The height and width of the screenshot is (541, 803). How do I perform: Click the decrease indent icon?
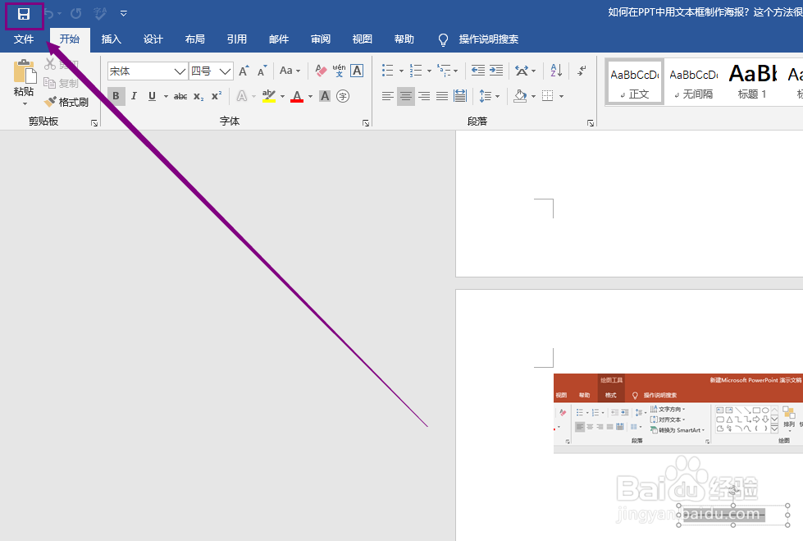pyautogui.click(x=478, y=71)
